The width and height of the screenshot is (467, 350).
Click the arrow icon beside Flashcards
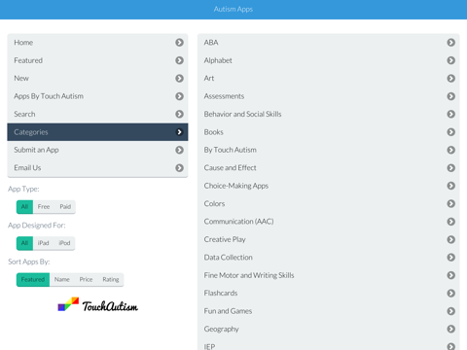tap(450, 294)
